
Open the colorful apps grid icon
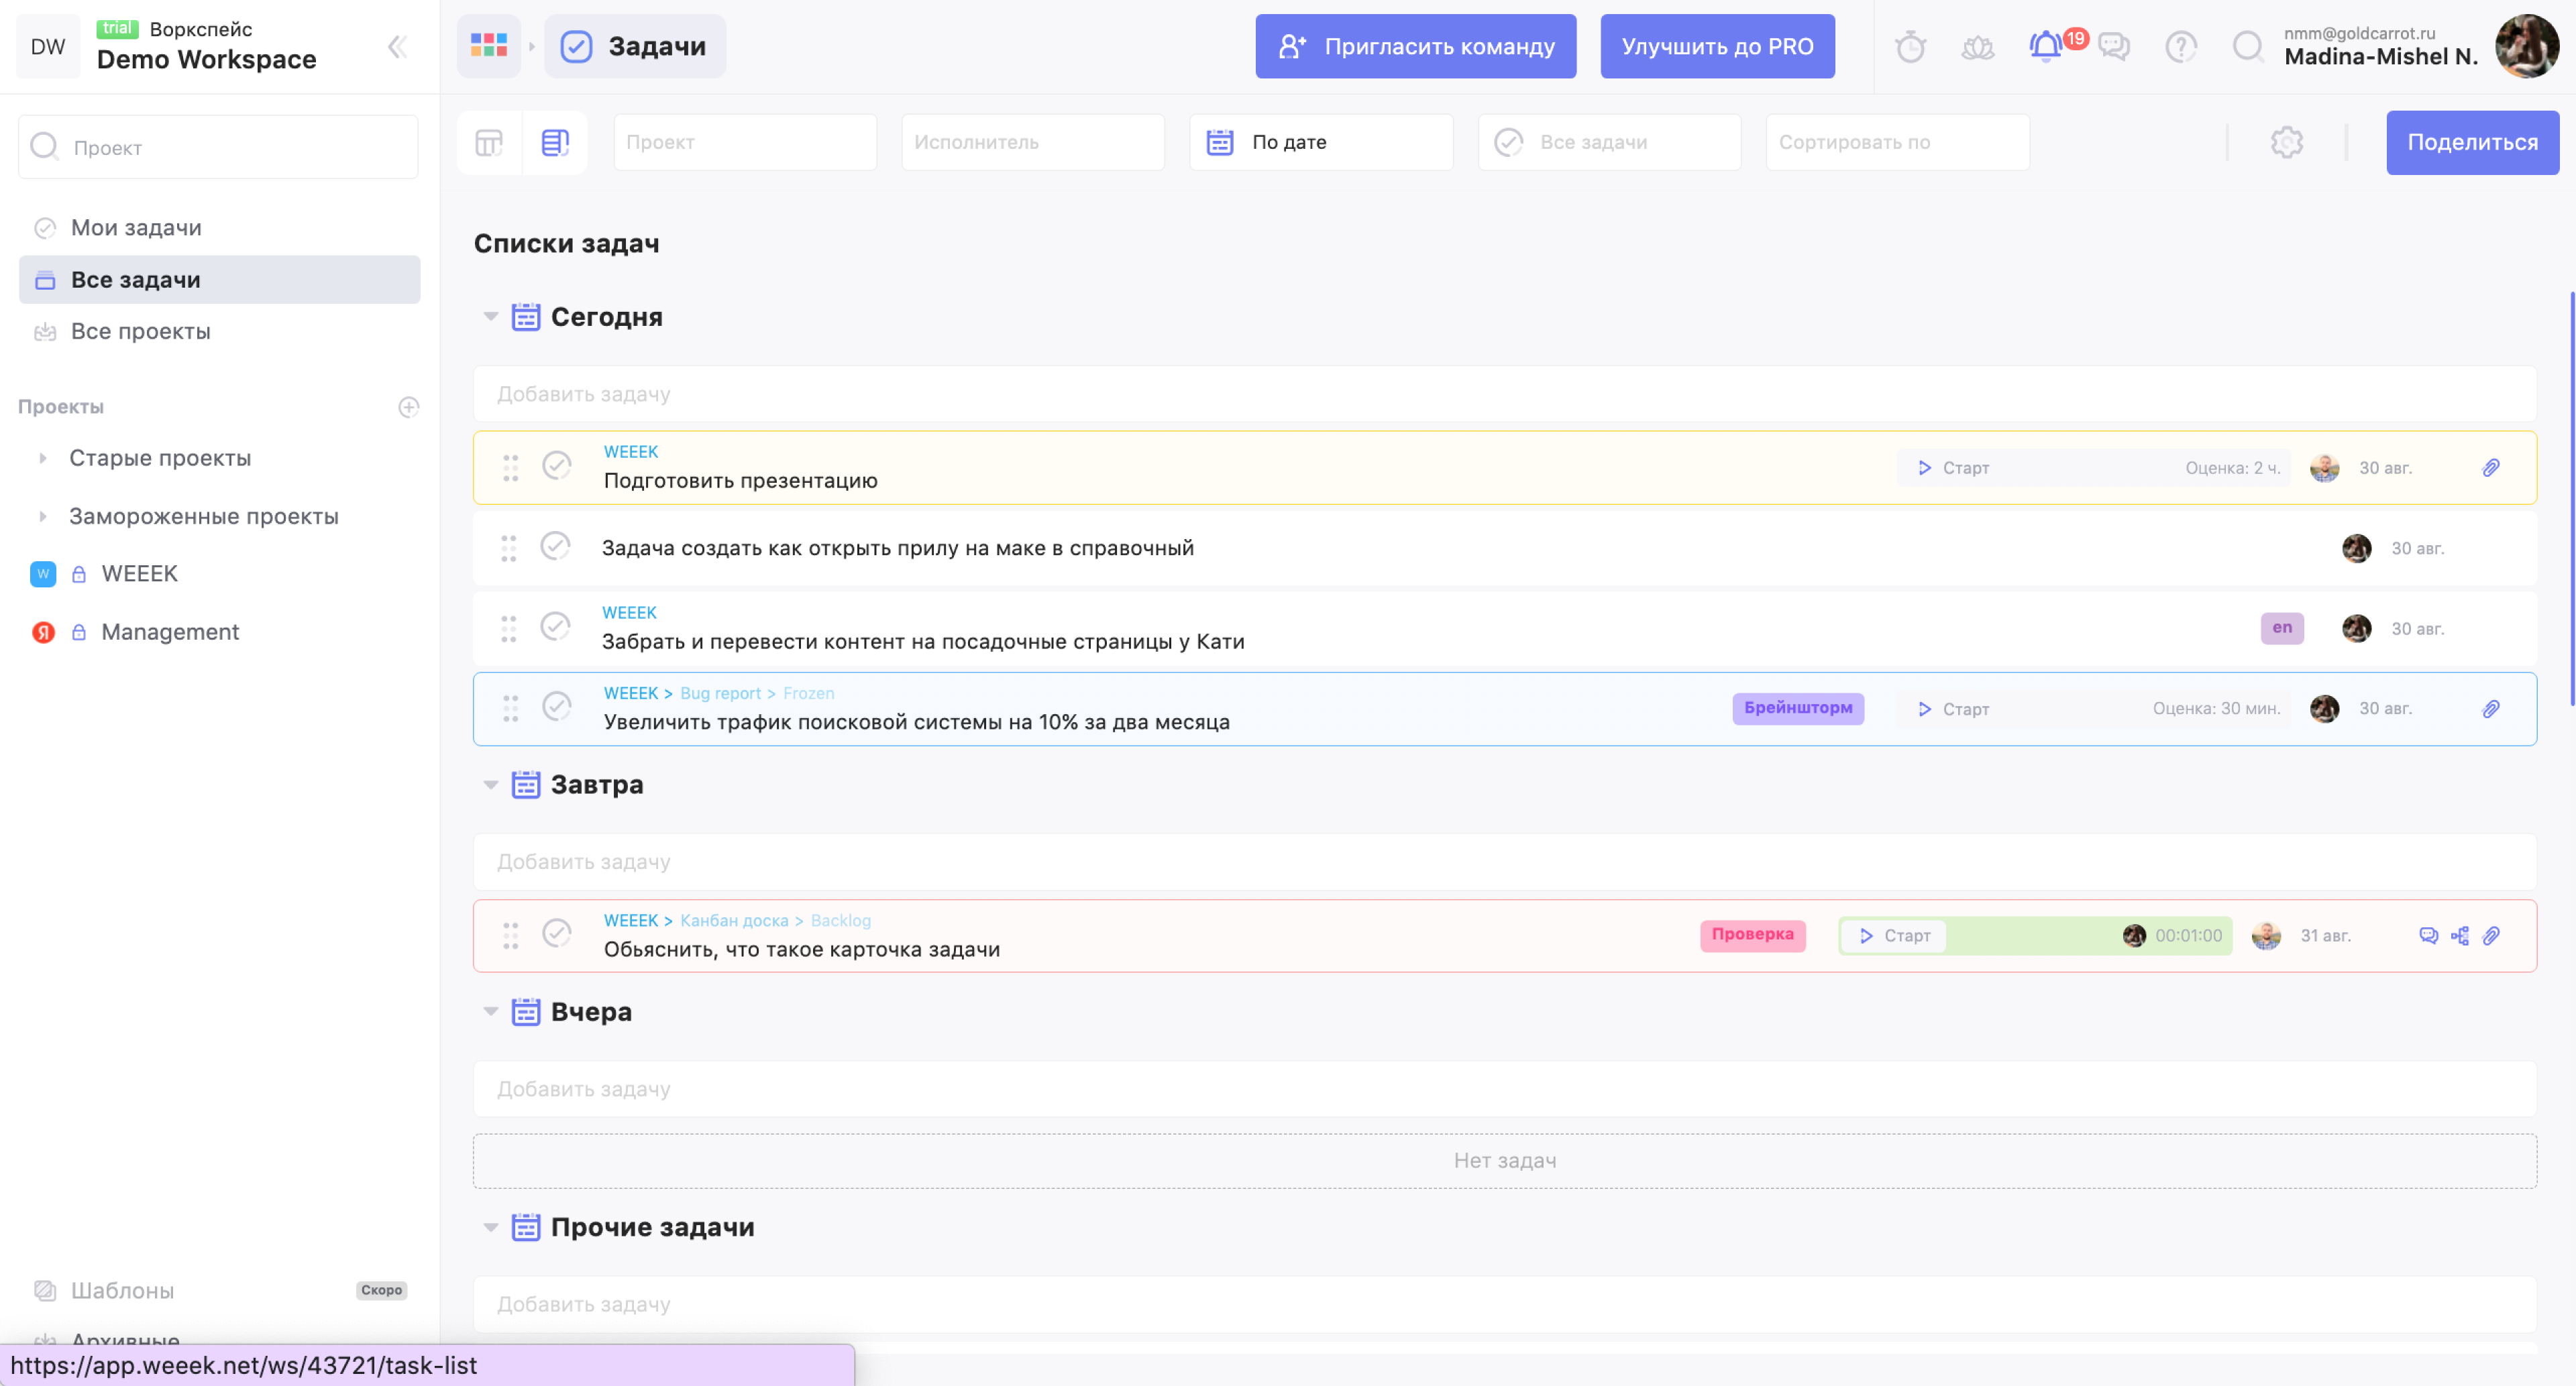(488, 46)
